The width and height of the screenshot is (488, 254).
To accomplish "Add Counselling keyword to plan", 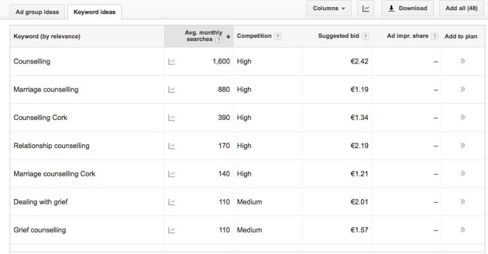I will click(463, 61).
